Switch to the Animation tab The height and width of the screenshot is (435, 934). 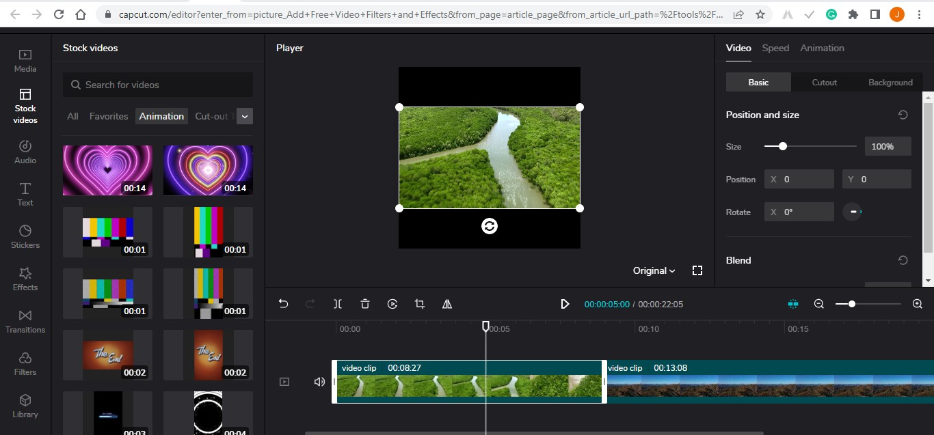click(822, 48)
